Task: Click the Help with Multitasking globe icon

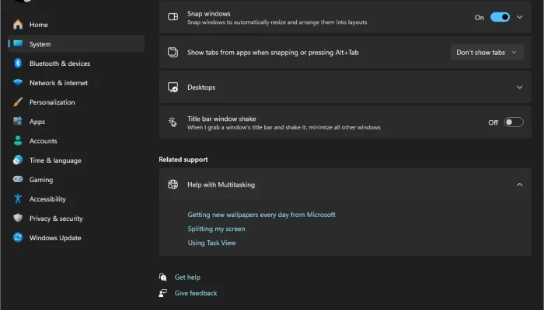Action: (173, 184)
